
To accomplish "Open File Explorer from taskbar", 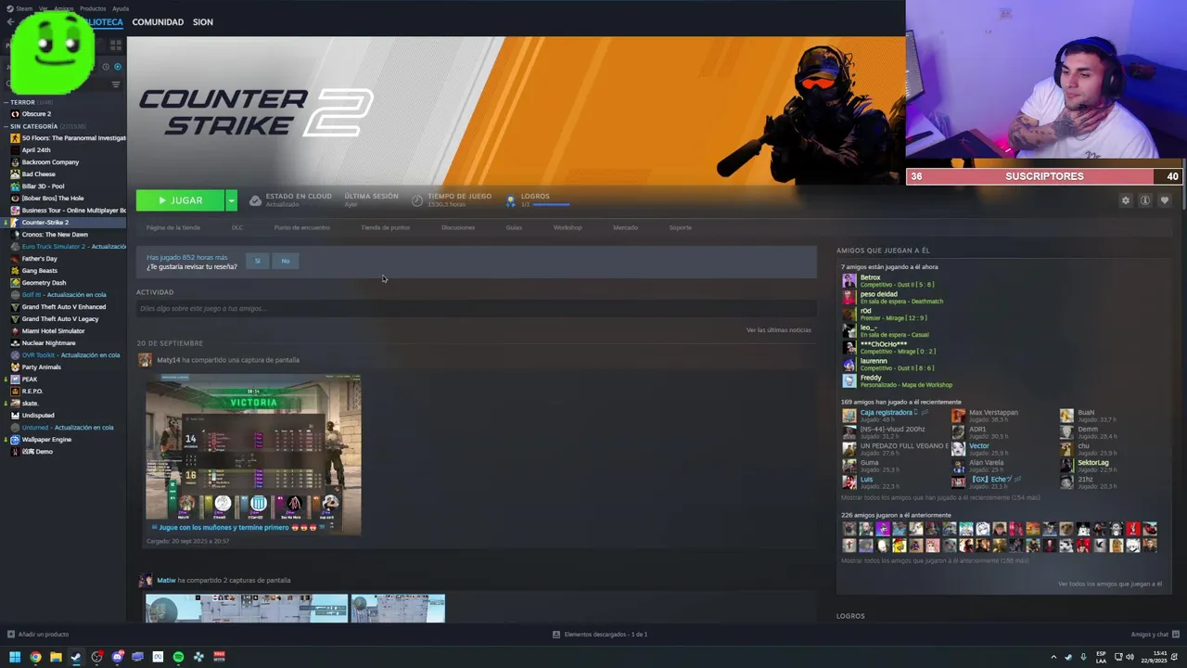I will coord(56,657).
